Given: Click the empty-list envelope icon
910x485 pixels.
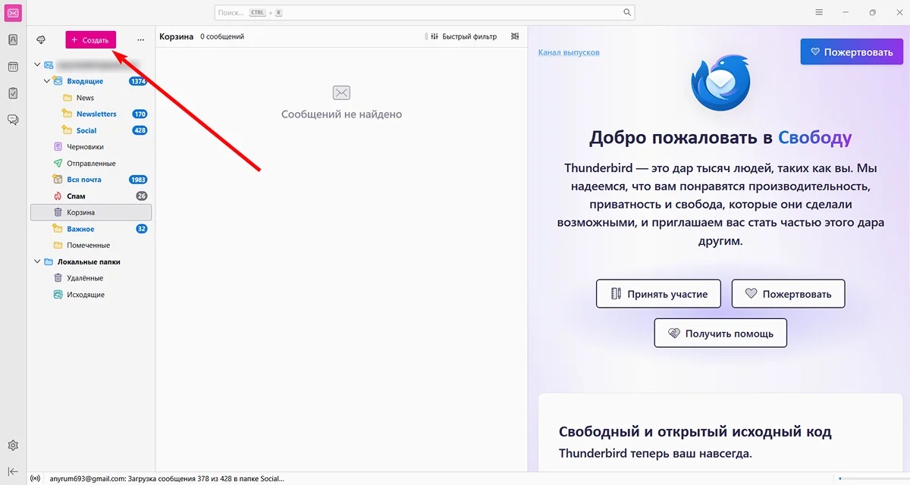Looking at the screenshot, I should click(341, 92).
